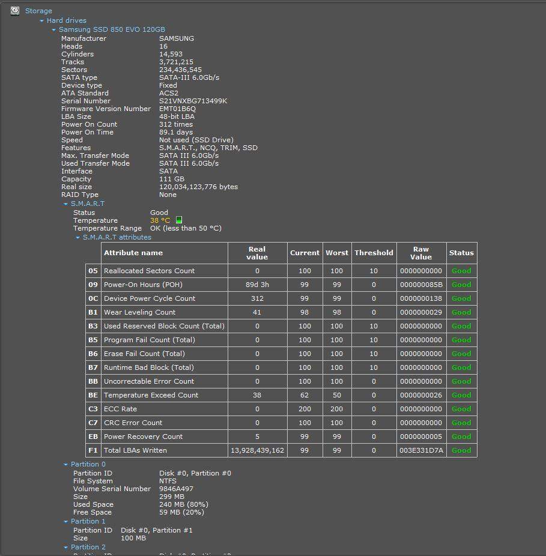Click the Power Recovery Count attribute
The width and height of the screenshot is (546, 556).
(x=144, y=437)
